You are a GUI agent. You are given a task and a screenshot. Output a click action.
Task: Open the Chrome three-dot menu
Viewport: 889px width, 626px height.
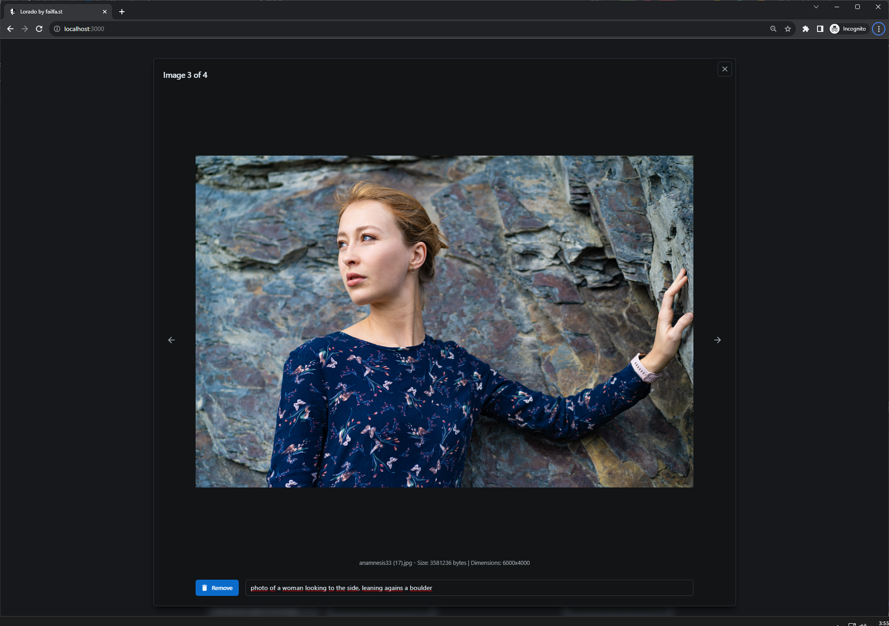pos(878,28)
